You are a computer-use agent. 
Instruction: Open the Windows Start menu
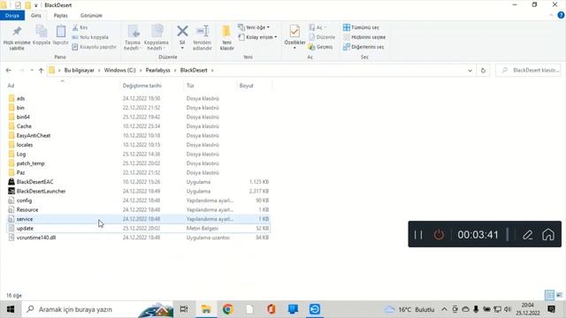point(11,309)
